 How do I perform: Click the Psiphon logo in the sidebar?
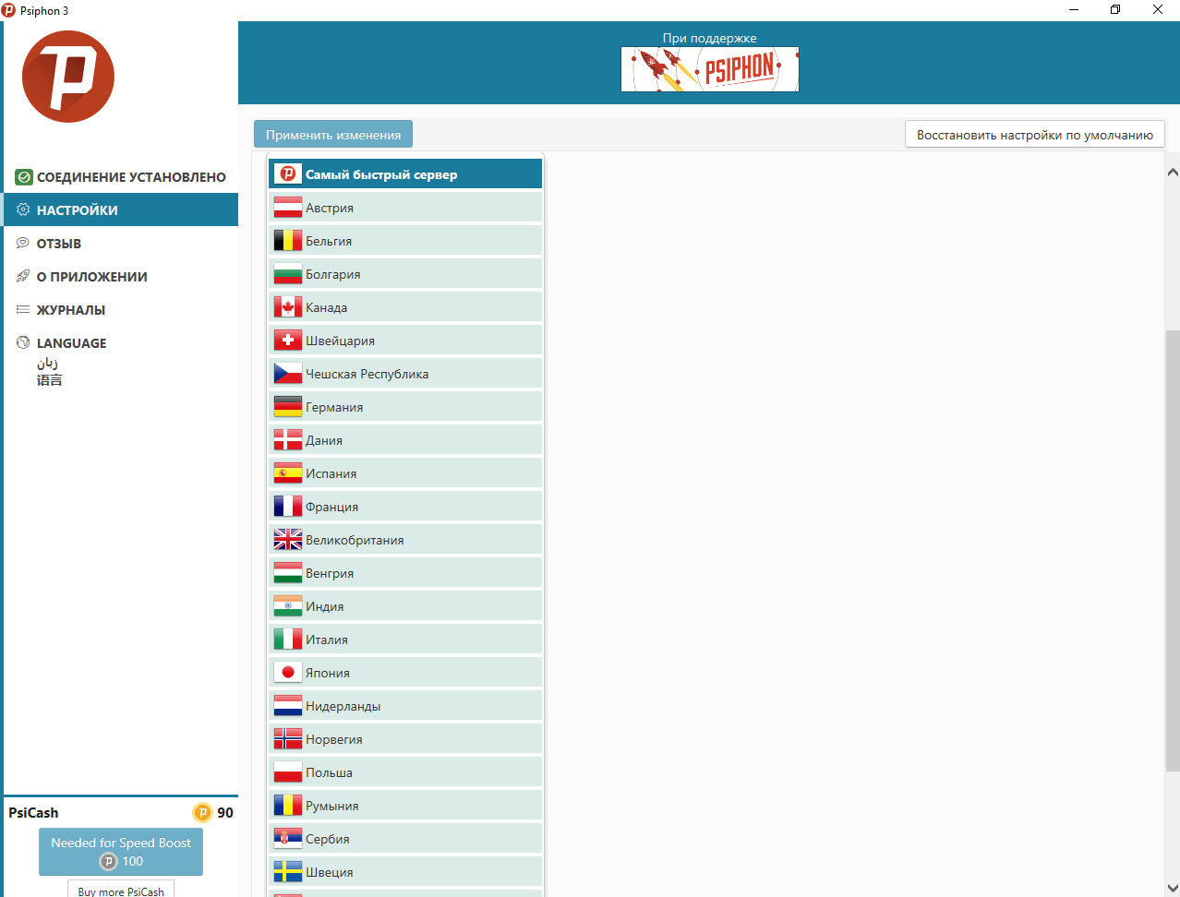click(68, 77)
